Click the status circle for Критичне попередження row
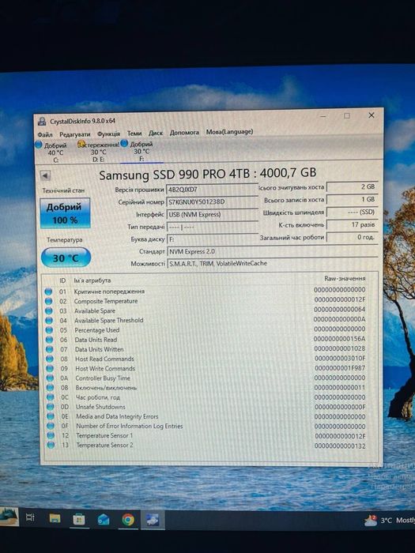This screenshot has width=415, height=553. (48, 292)
